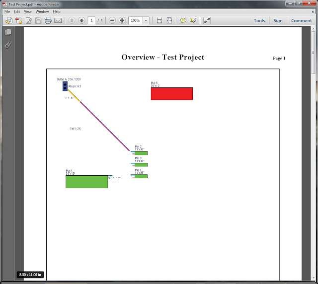
Task: Click the Print icon in toolbar
Action: click(48, 20)
